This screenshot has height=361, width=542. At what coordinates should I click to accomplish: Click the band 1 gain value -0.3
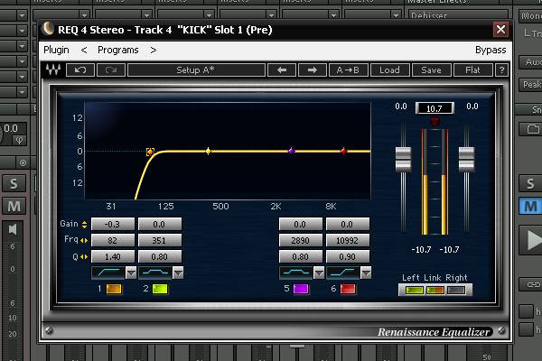click(113, 224)
